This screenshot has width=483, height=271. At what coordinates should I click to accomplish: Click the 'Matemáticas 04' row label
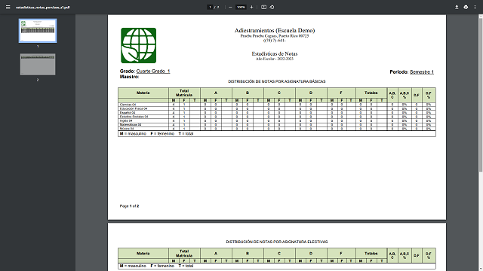click(x=131, y=125)
